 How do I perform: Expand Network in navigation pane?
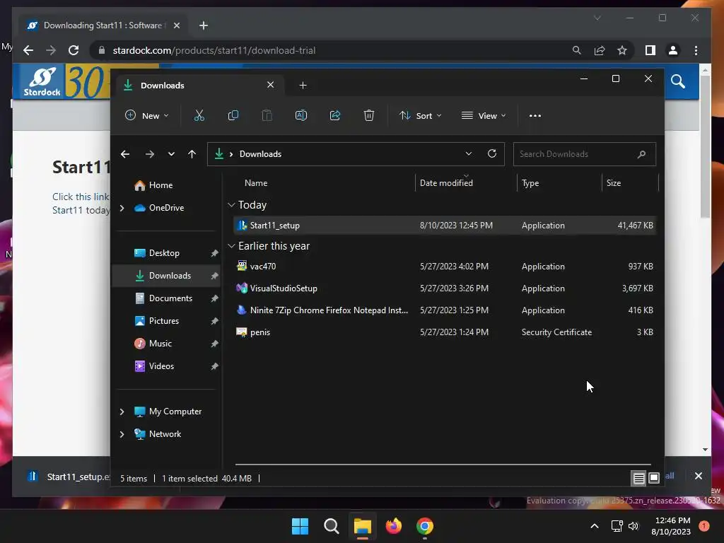coord(122,434)
